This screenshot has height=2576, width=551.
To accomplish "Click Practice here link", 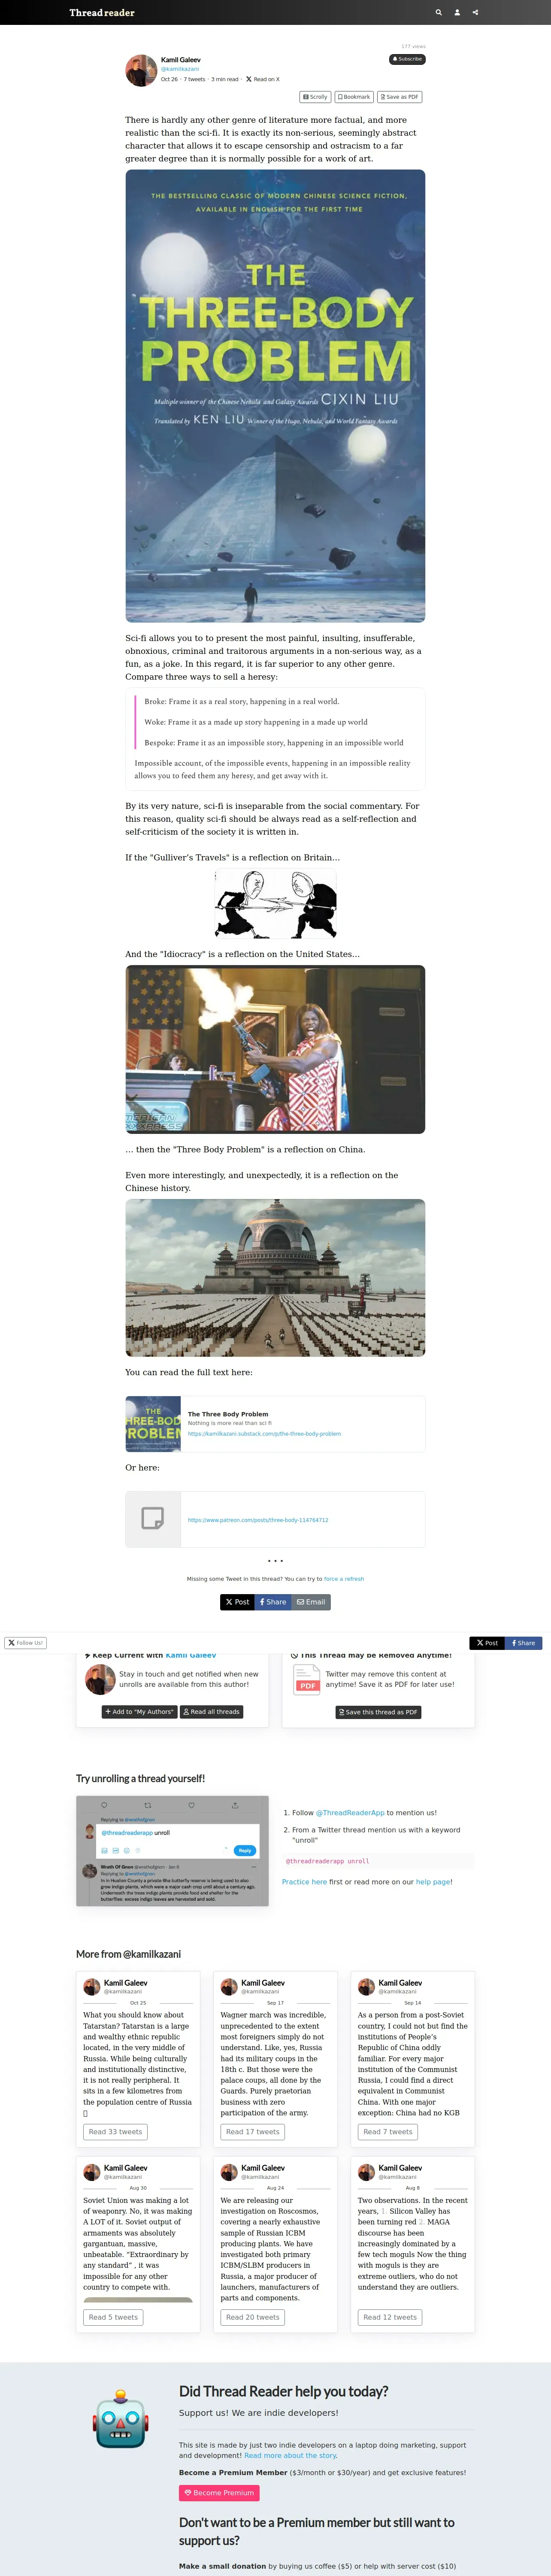I will pyautogui.click(x=304, y=1882).
